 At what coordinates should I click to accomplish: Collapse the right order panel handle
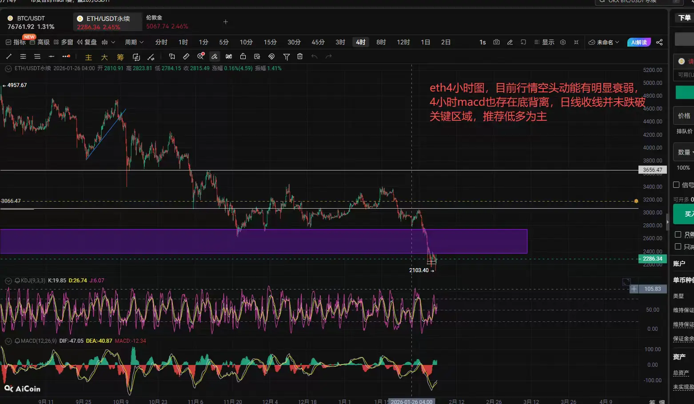667,222
